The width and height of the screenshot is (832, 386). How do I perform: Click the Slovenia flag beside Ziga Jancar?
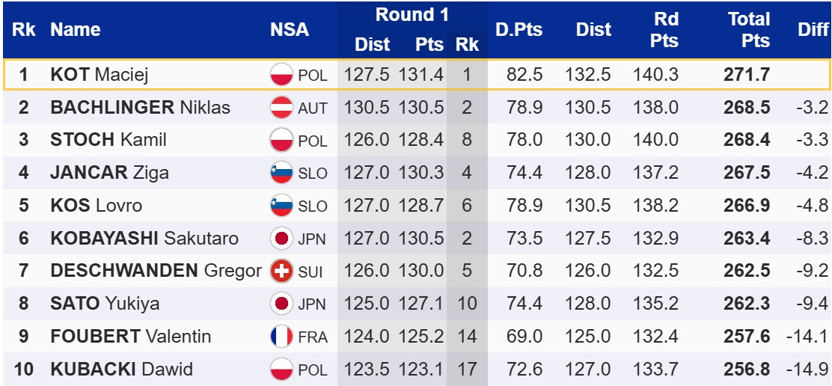click(x=281, y=173)
